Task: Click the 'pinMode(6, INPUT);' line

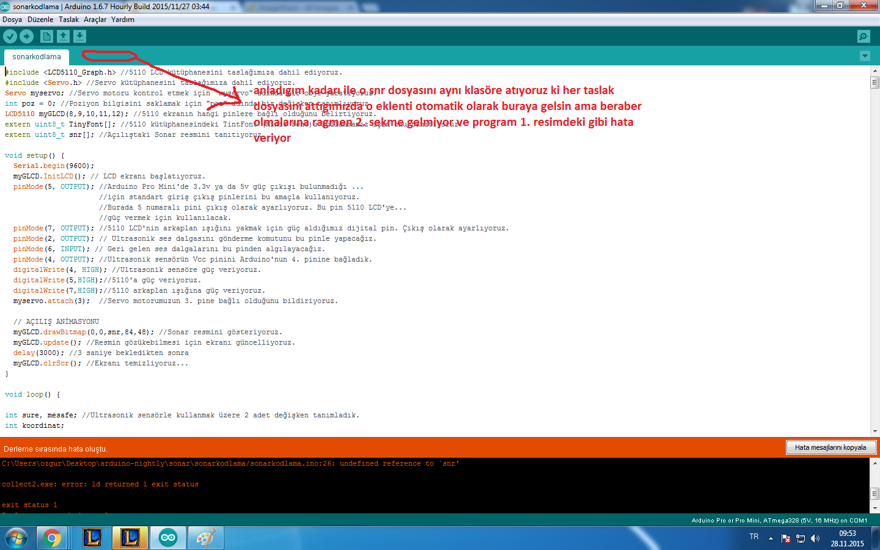Action: (x=169, y=249)
